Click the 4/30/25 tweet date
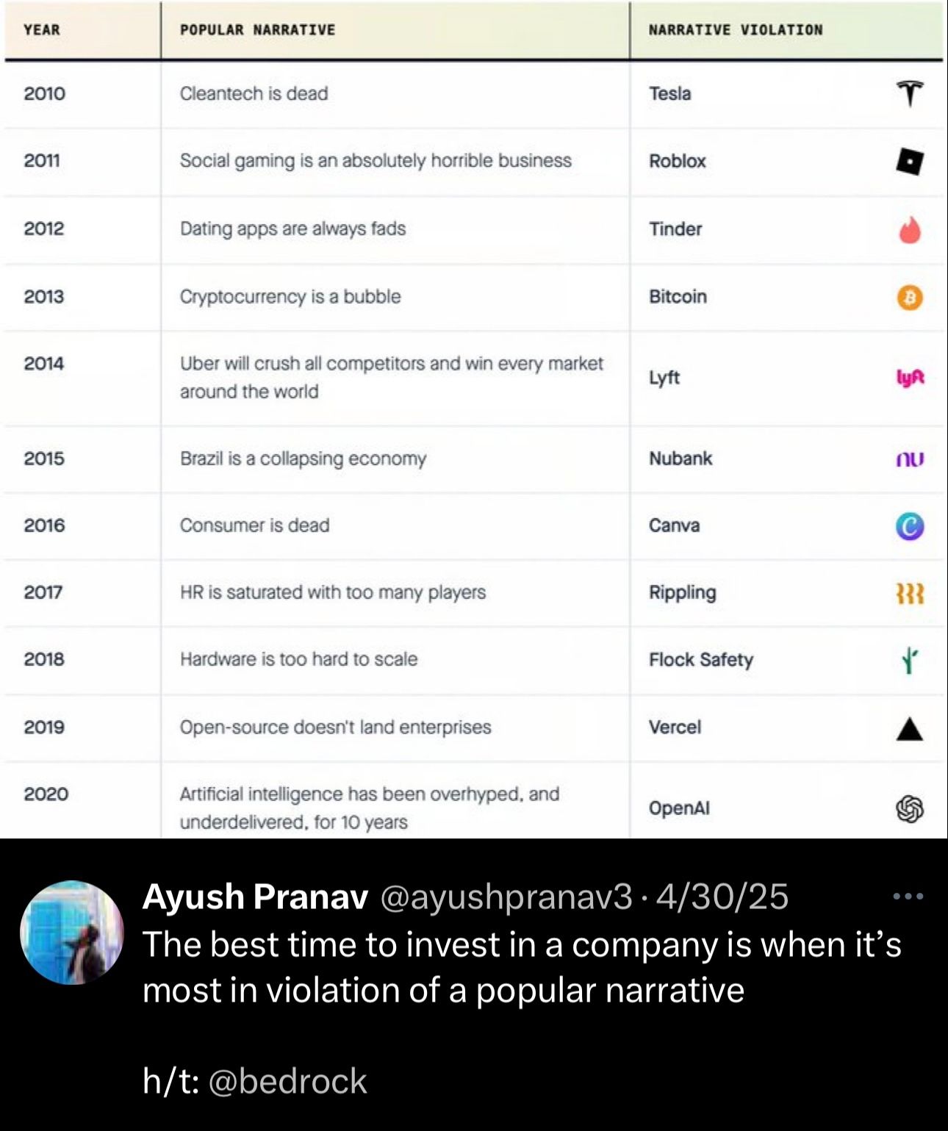Viewport: 948px width, 1131px height. (722, 897)
